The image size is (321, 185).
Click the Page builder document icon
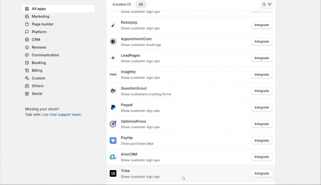tap(27, 24)
